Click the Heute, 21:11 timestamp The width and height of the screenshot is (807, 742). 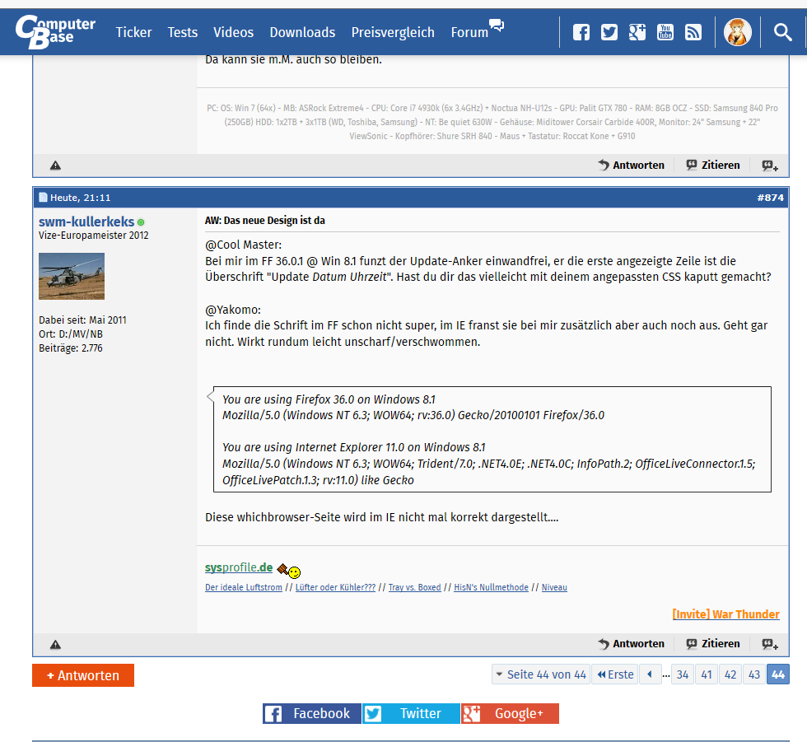(81, 198)
